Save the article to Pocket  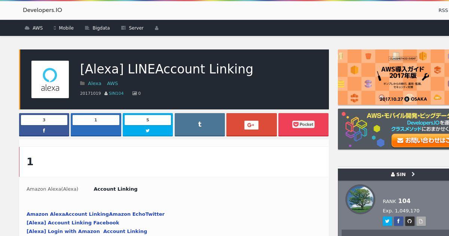click(303, 125)
